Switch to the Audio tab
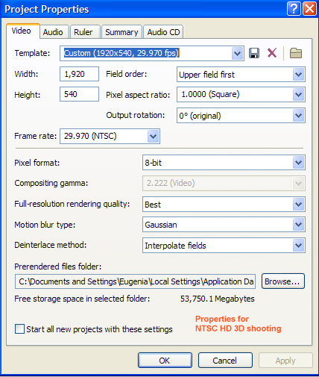Screen dimensions: 319x377 [x=53, y=32]
